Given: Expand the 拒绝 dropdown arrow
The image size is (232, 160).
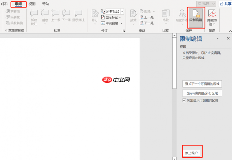Looking at the screenshot, I should (154, 11).
